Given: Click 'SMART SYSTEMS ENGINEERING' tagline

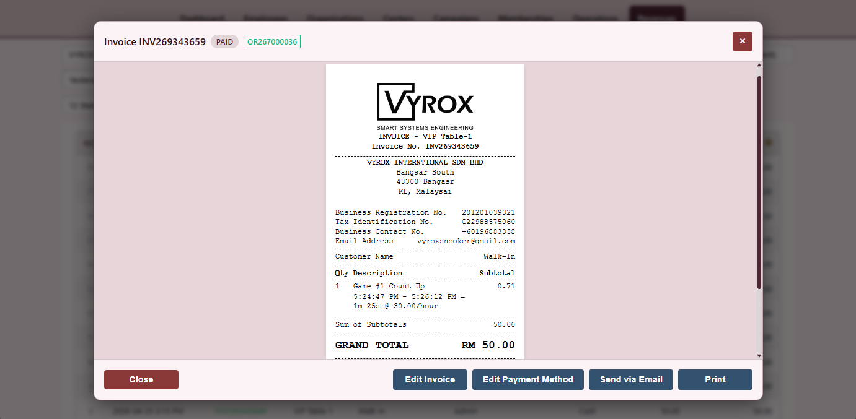Looking at the screenshot, I should pos(425,128).
